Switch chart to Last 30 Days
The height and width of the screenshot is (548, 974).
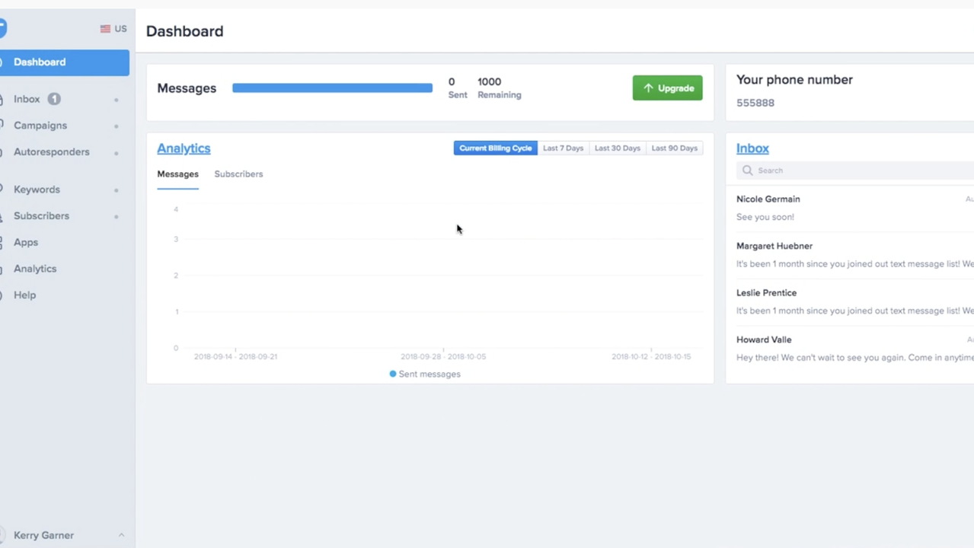click(617, 148)
